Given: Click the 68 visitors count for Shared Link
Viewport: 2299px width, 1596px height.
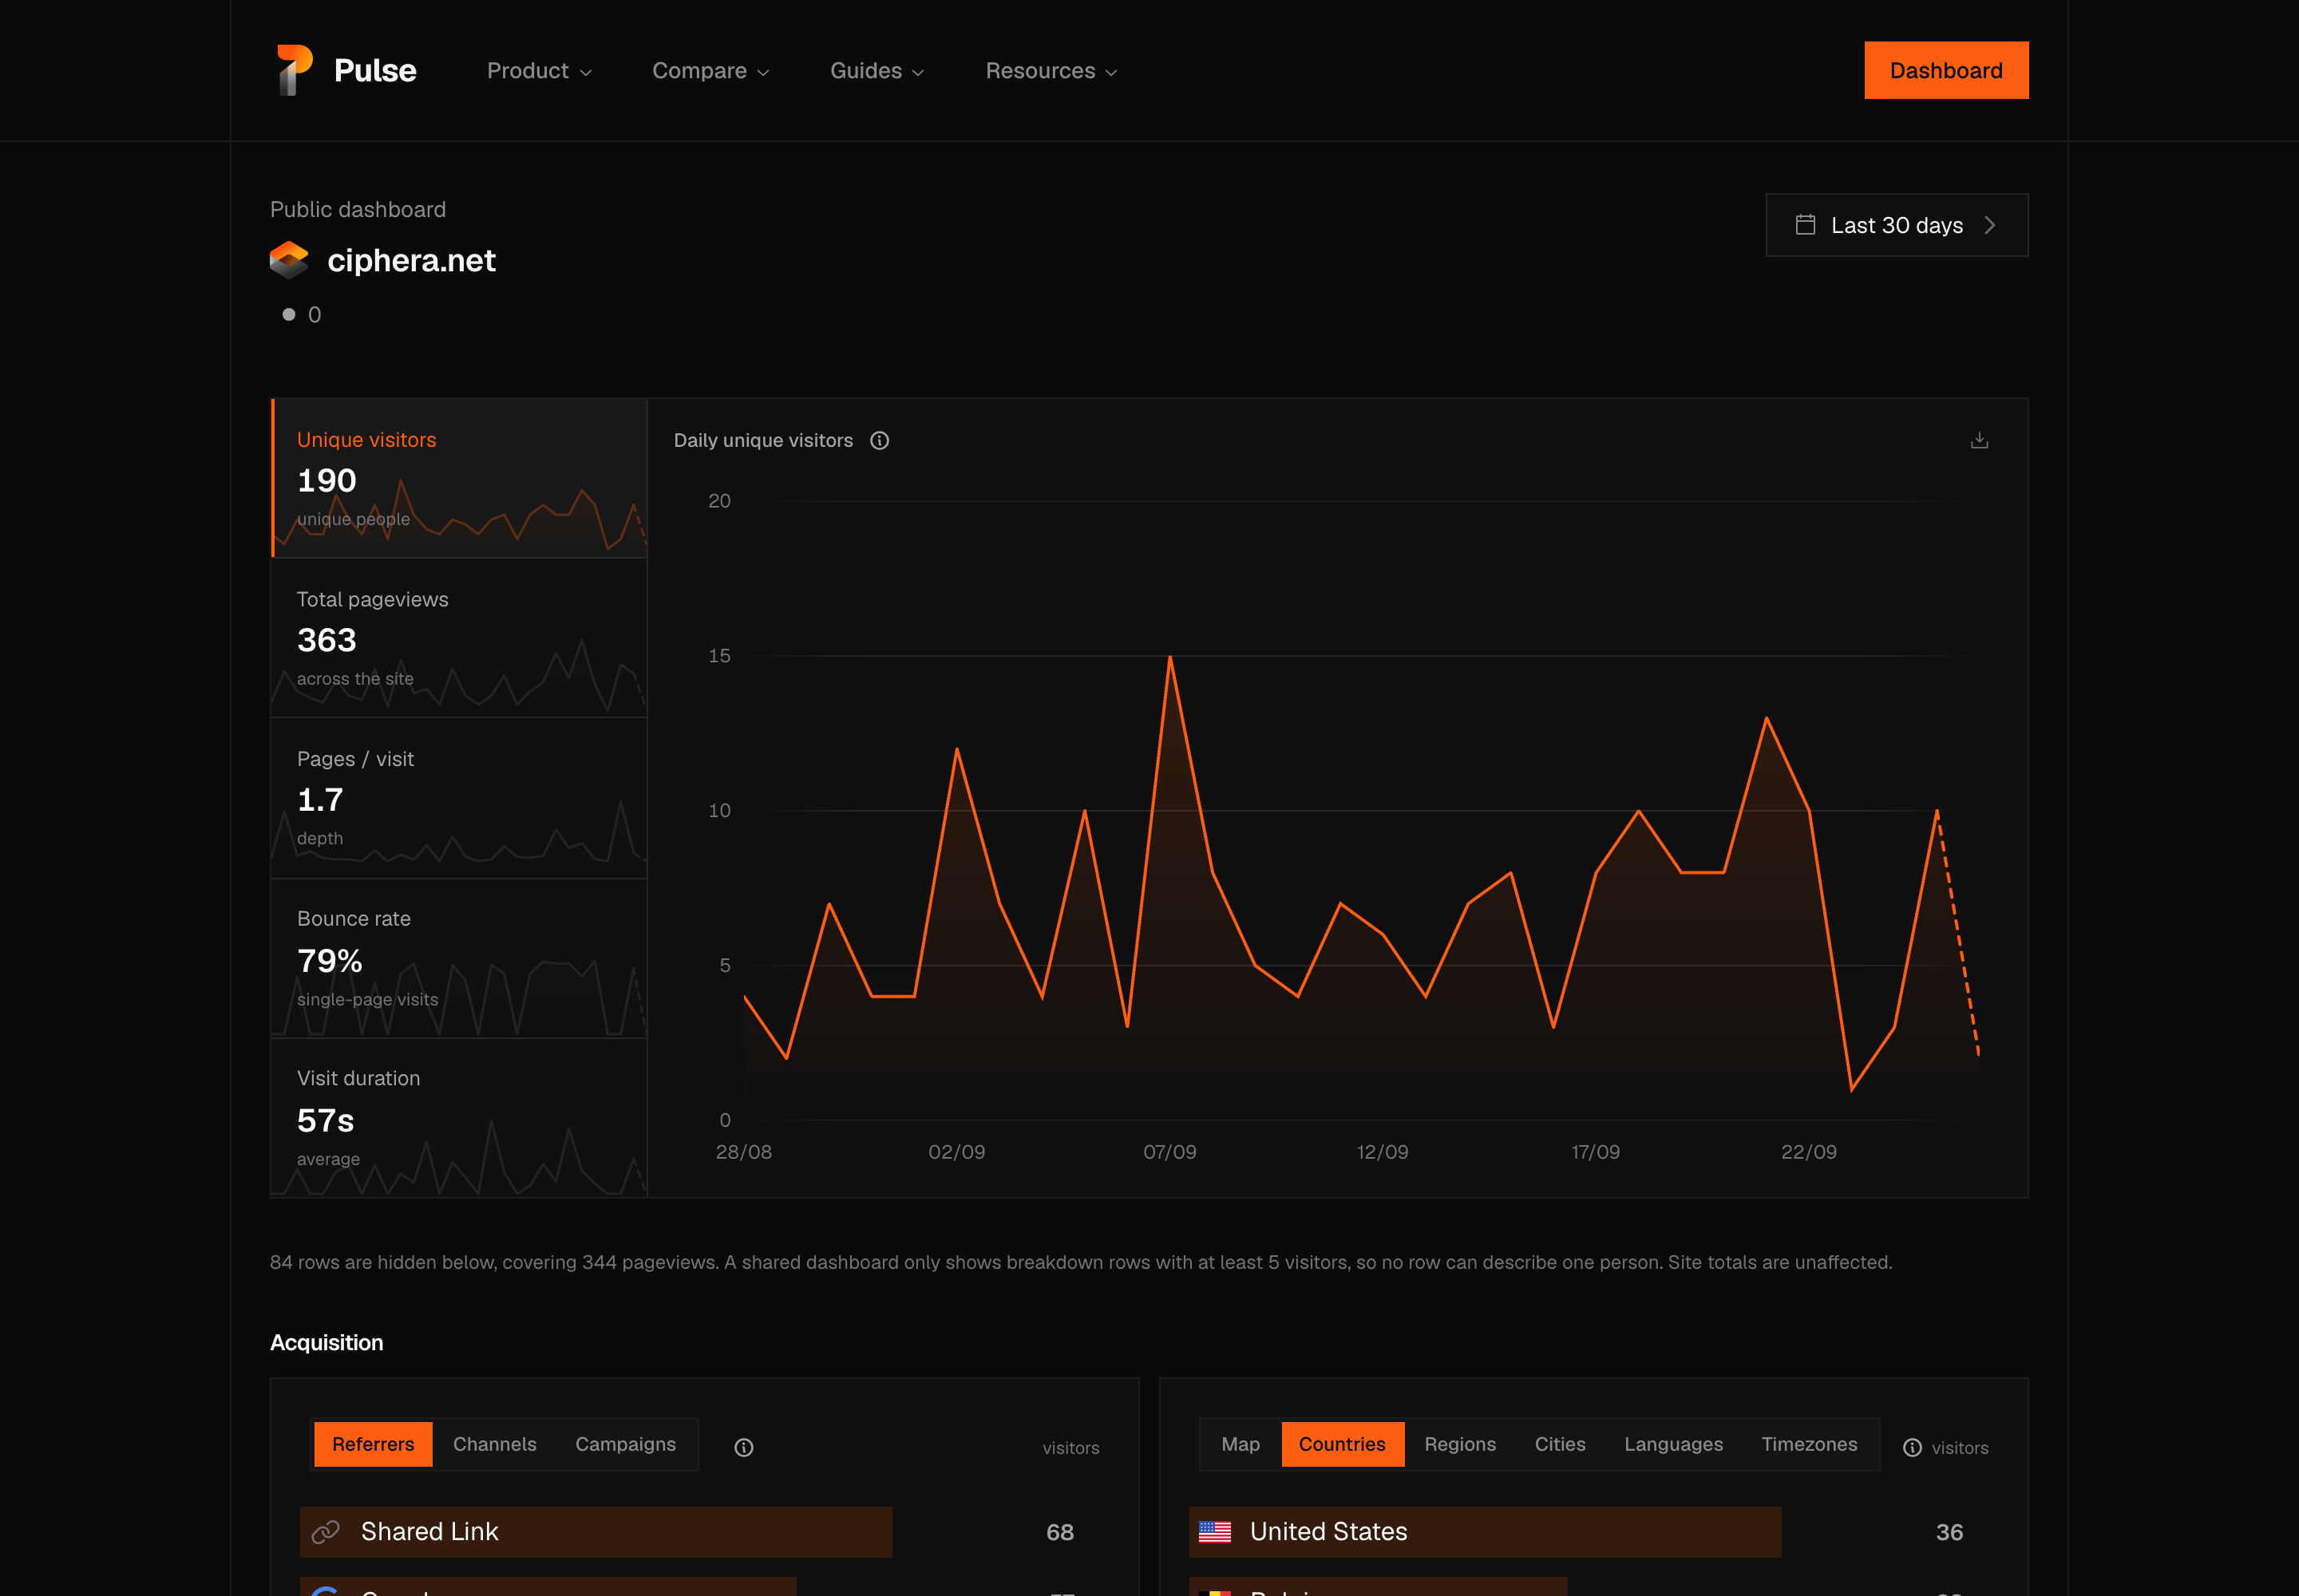Looking at the screenshot, I should click(1059, 1532).
